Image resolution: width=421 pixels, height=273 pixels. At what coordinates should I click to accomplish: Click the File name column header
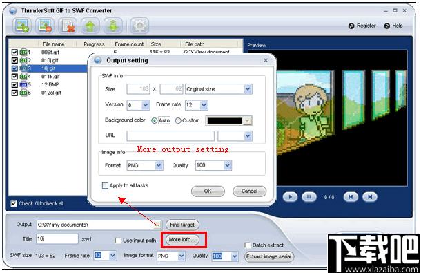[x=53, y=44]
